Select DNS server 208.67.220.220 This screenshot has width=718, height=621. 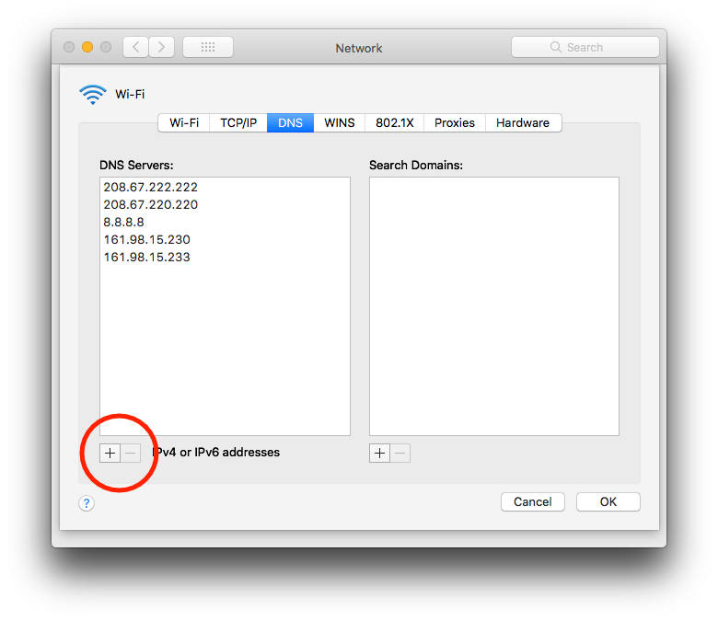225,204
